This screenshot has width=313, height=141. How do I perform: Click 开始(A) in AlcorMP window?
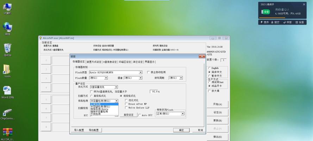[x=217, y=104]
